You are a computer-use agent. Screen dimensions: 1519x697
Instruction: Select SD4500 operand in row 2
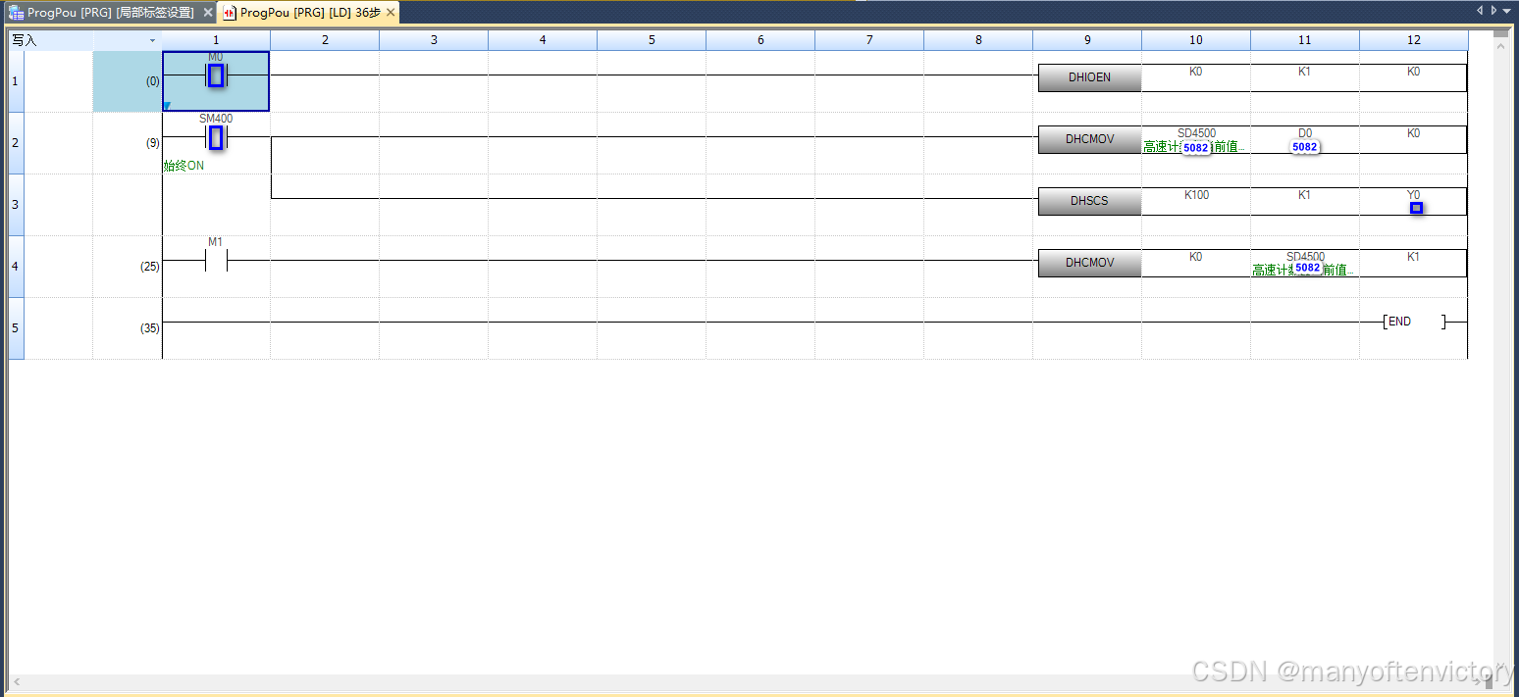tap(1196, 133)
